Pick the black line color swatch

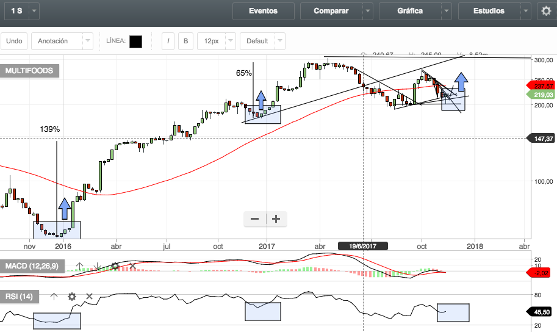[x=135, y=41]
